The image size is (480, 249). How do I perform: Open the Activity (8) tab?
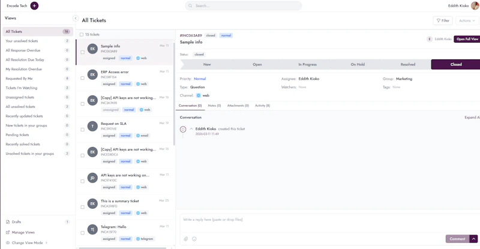click(262, 106)
